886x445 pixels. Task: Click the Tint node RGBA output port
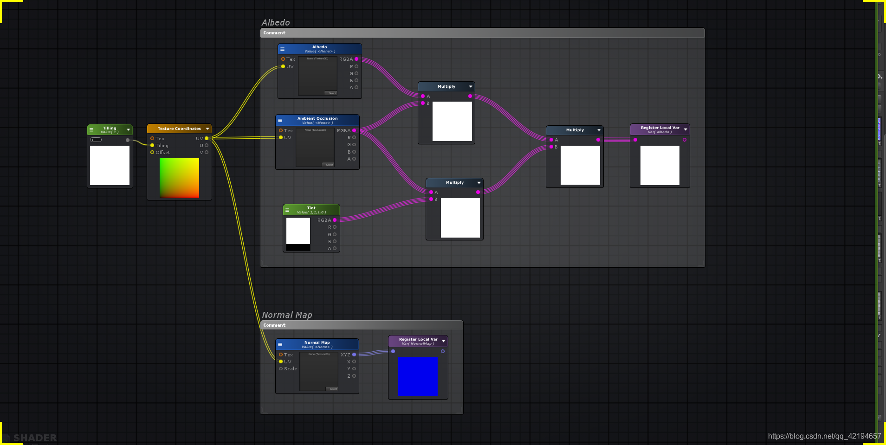click(x=335, y=220)
